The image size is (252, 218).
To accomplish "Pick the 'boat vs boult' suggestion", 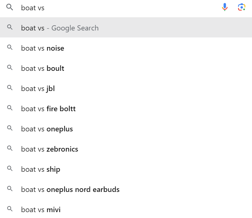I will (126, 68).
